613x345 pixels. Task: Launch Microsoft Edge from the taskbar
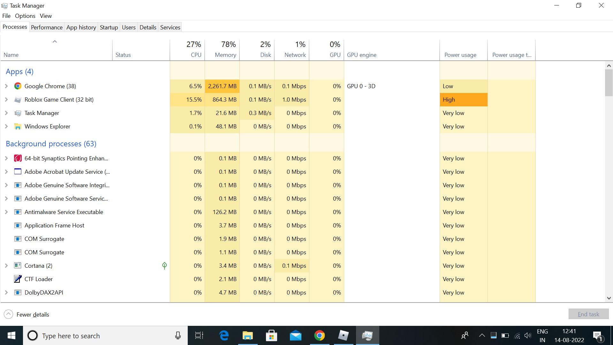[224, 335]
